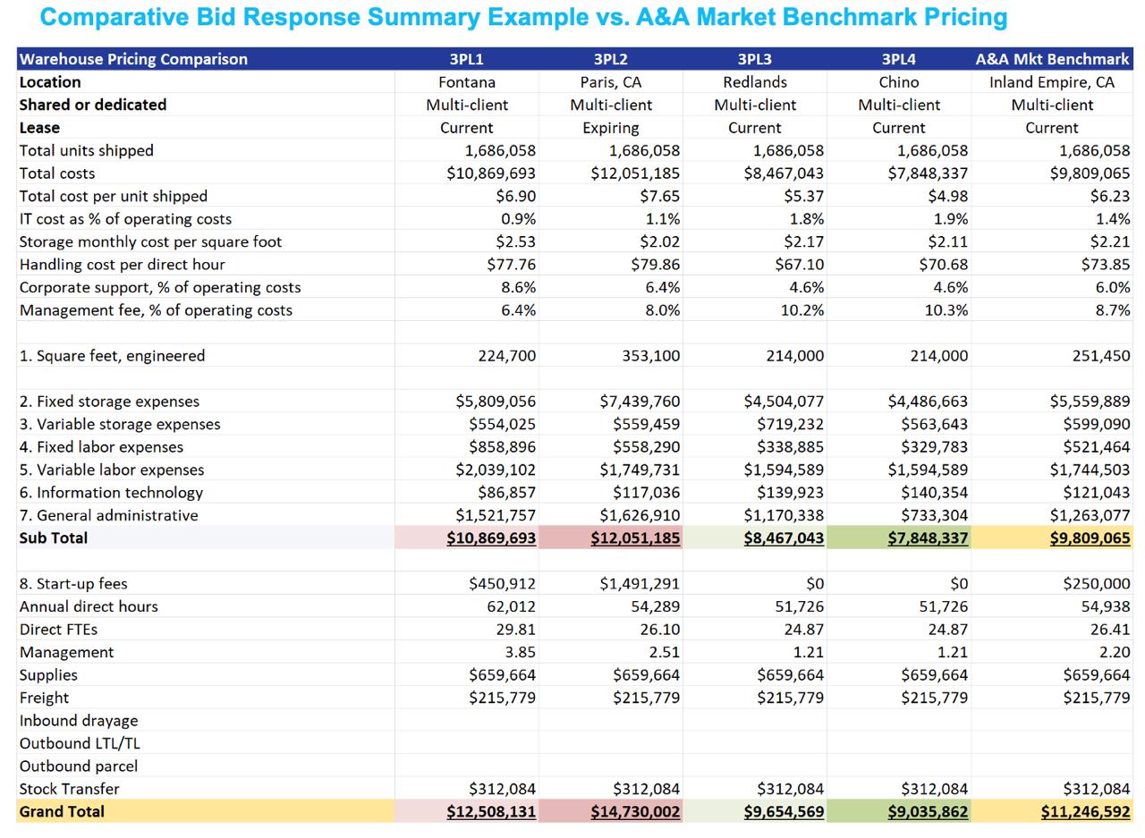Select Direct FTEs value 29.81
Screen dimensions: 1145x838
coord(515,630)
